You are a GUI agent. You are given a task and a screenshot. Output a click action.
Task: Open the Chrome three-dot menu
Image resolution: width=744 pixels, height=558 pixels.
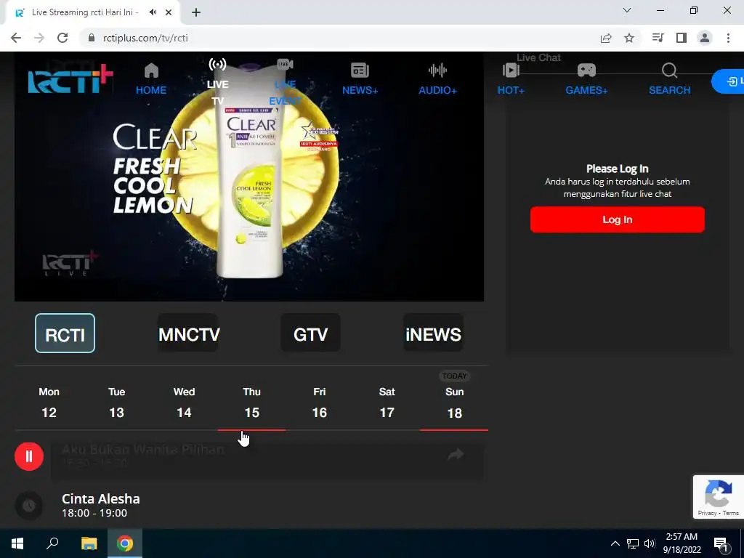click(x=728, y=38)
